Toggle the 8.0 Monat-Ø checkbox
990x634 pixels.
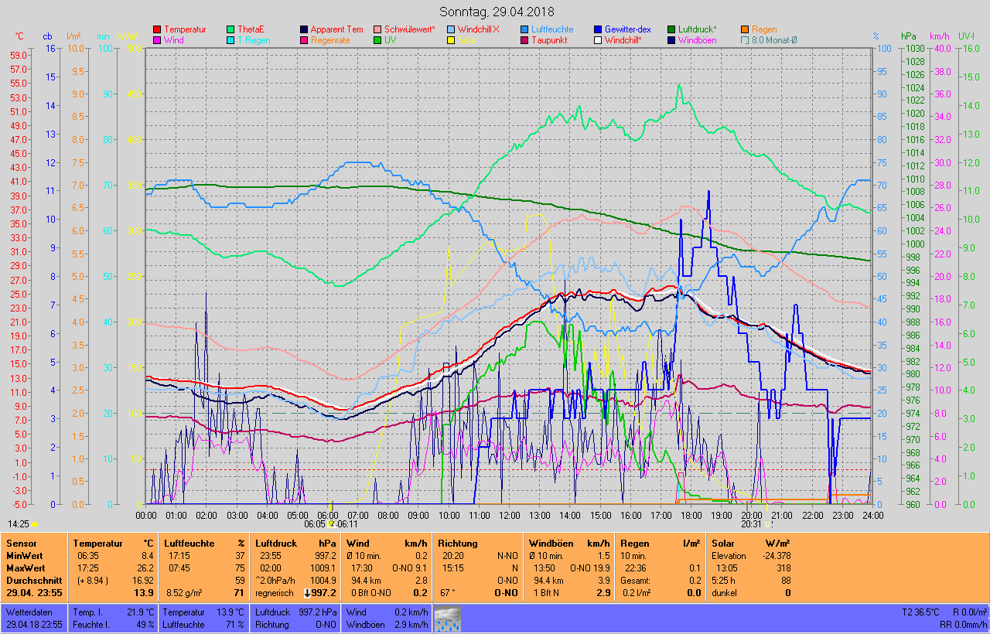(745, 40)
